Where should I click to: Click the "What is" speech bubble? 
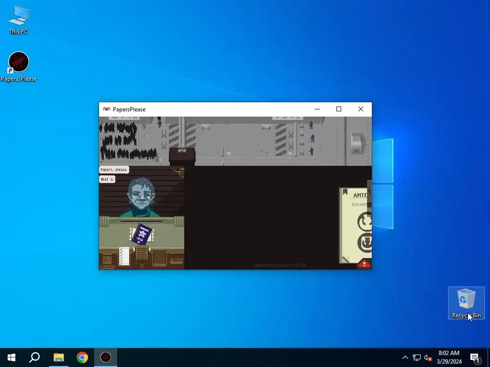coord(107,179)
